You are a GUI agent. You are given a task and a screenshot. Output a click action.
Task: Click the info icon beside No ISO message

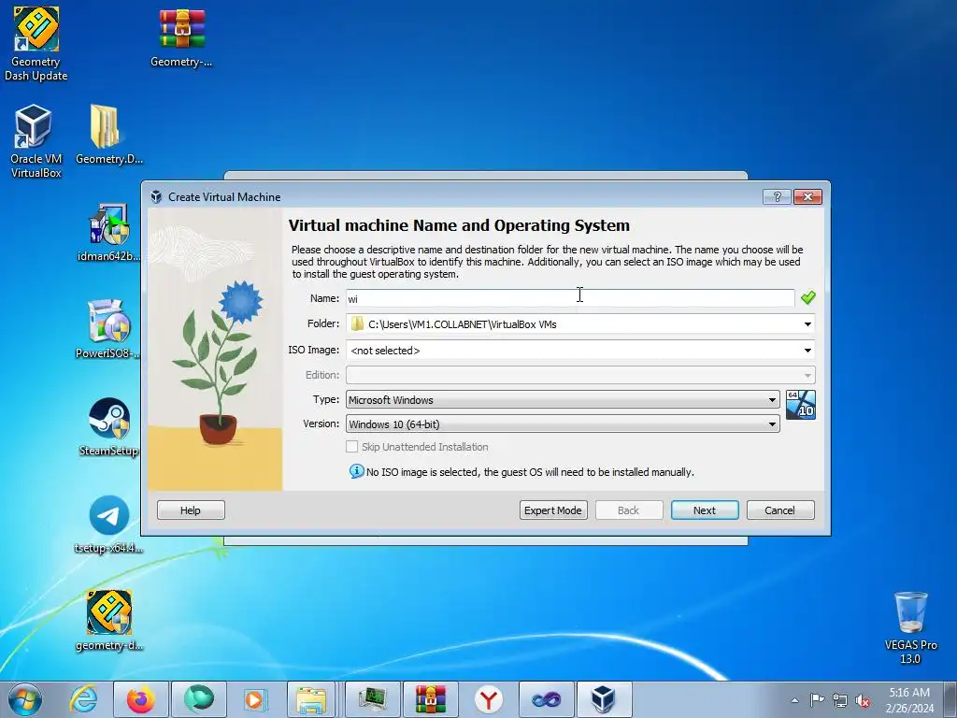356,471
